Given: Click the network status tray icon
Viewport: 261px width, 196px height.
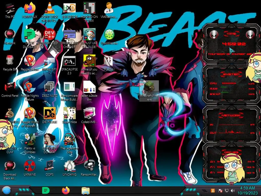Looking at the screenshot, I should pyautogui.click(x=227, y=190).
